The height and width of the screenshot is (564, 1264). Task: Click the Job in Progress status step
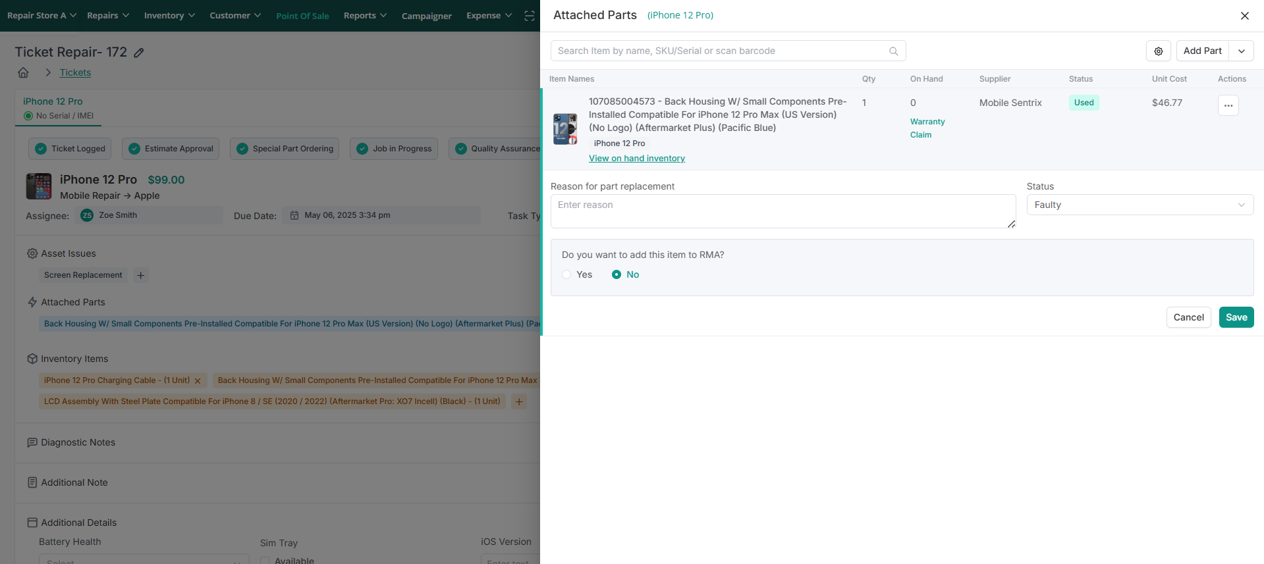coord(394,149)
